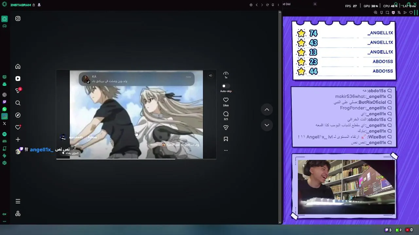Click WizeBot level-up chat message
Viewport: 419px width, 235px height.
pos(345,137)
